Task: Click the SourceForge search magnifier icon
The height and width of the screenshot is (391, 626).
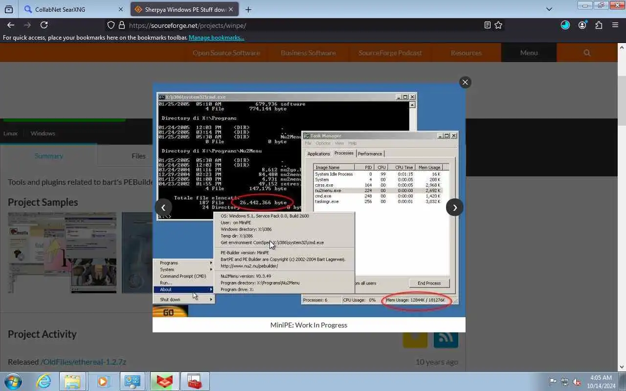Action: (x=587, y=53)
